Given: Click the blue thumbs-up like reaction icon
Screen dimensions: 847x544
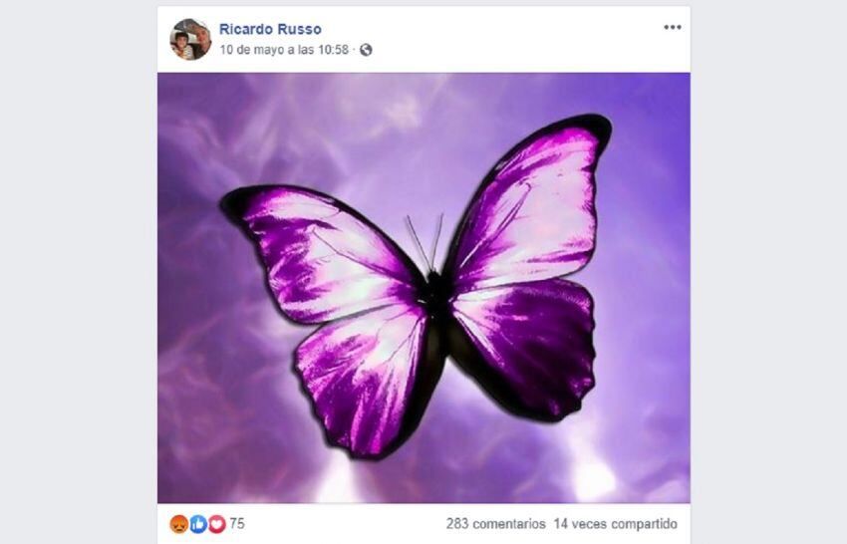Looking at the screenshot, I should [x=198, y=523].
